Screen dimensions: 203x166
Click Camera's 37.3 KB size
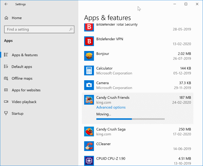185,83
